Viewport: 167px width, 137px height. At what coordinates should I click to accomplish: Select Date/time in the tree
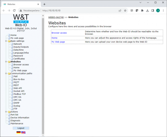click(x=19, y=50)
